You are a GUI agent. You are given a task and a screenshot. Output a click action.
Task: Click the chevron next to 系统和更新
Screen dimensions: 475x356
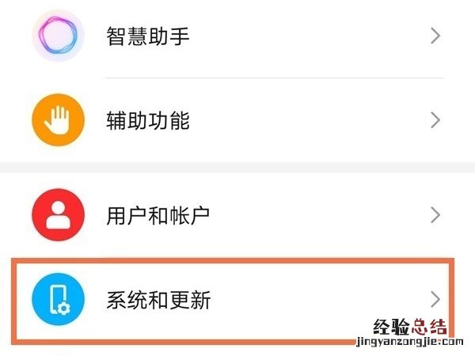435,299
